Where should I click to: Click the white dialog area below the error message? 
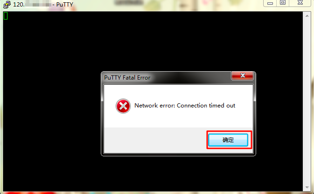178,120
